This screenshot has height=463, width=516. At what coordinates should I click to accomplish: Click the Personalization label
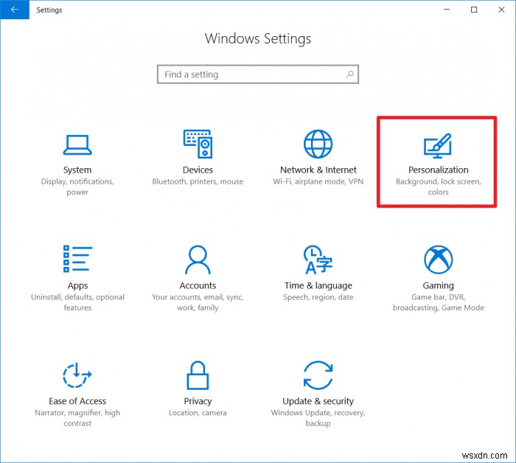tap(439, 170)
